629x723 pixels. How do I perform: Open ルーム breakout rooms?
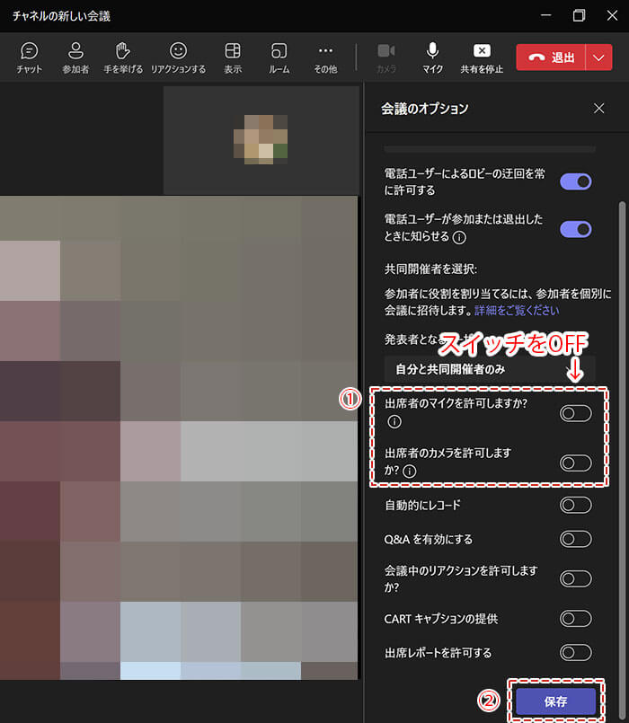coord(279,57)
